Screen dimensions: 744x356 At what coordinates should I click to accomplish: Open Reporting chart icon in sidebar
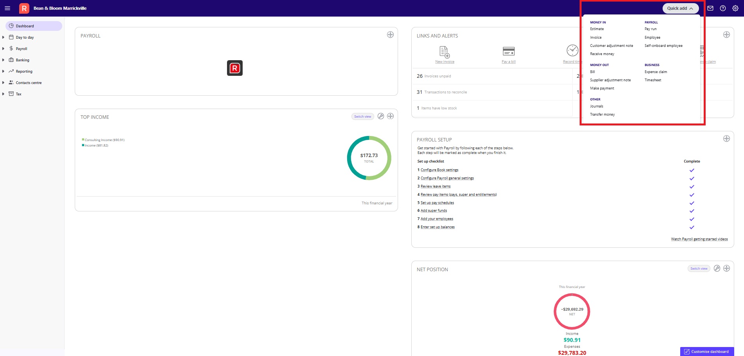click(11, 72)
